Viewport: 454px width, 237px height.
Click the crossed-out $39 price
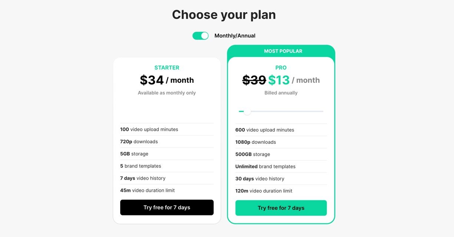[254, 80]
